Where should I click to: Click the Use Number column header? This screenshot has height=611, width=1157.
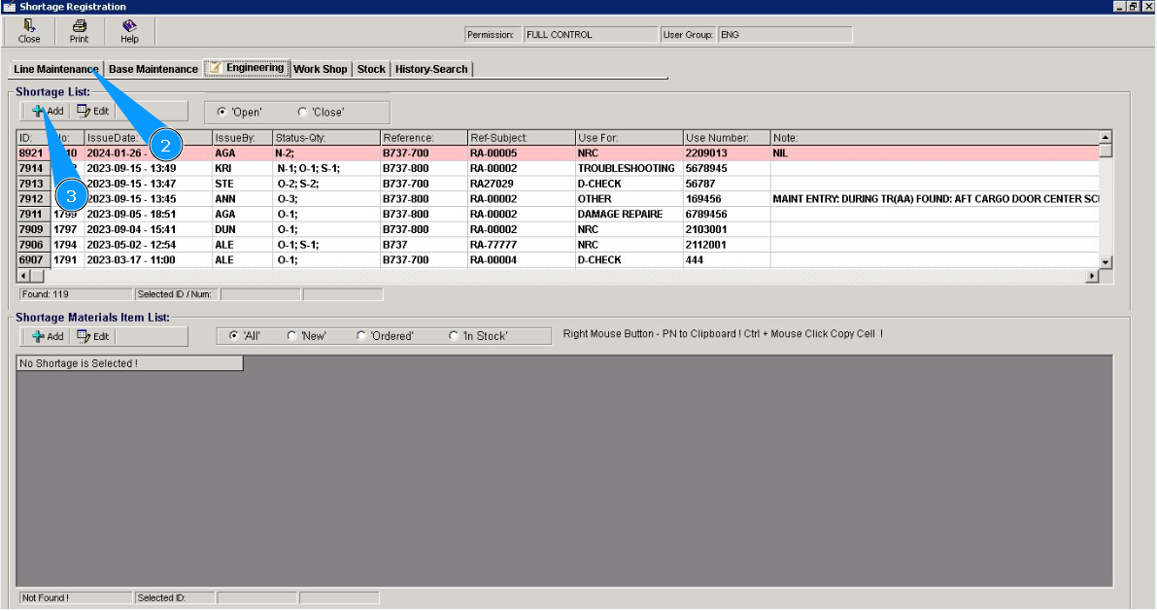[727, 138]
